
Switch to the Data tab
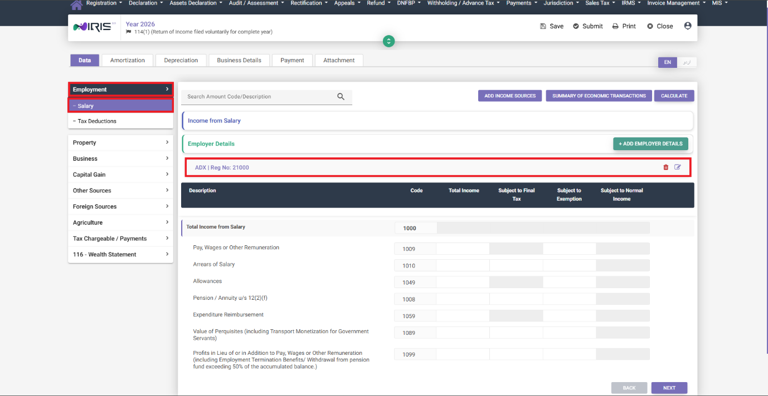[x=85, y=60]
